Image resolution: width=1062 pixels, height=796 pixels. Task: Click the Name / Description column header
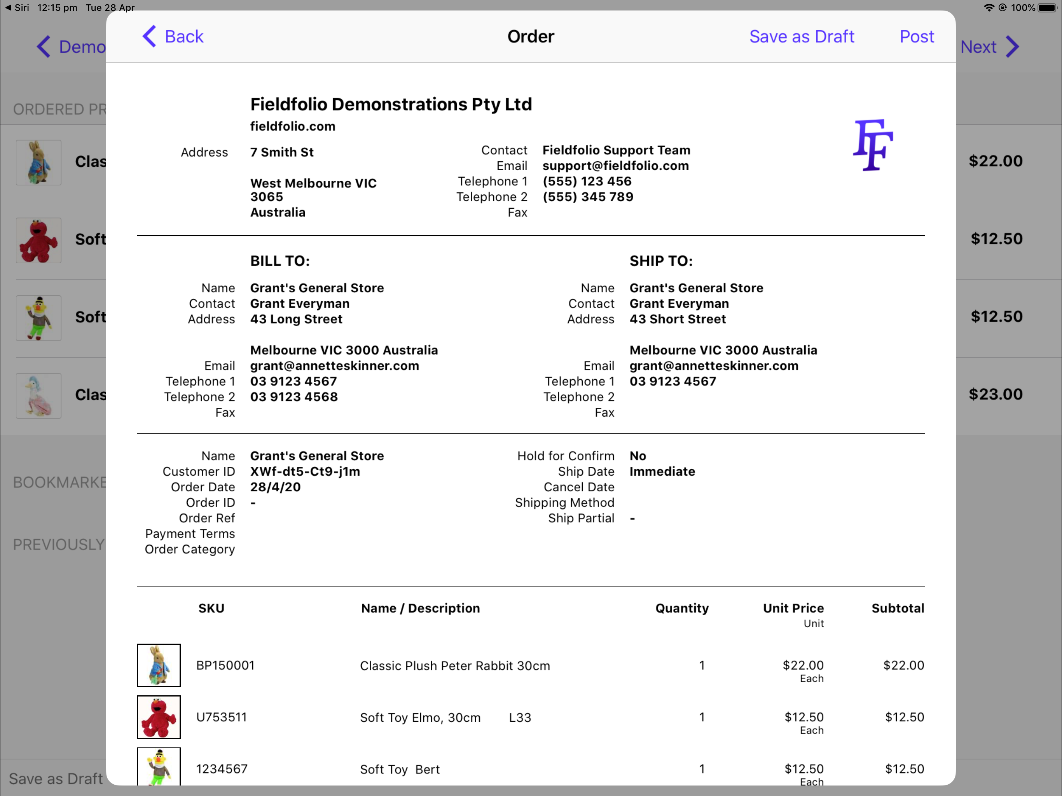(x=420, y=608)
